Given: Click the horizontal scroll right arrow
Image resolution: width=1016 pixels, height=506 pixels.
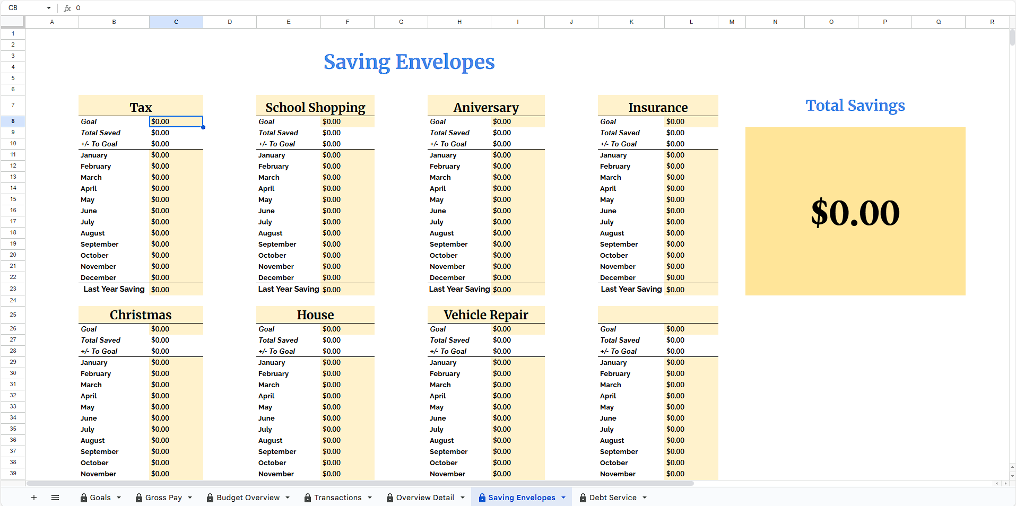Looking at the screenshot, I should click(1005, 483).
